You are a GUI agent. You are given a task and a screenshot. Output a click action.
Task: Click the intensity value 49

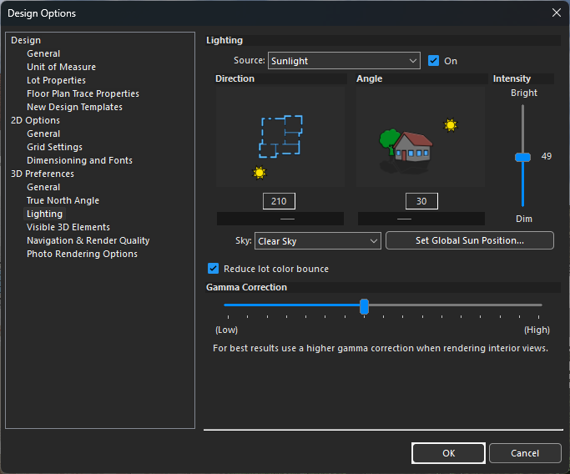547,156
